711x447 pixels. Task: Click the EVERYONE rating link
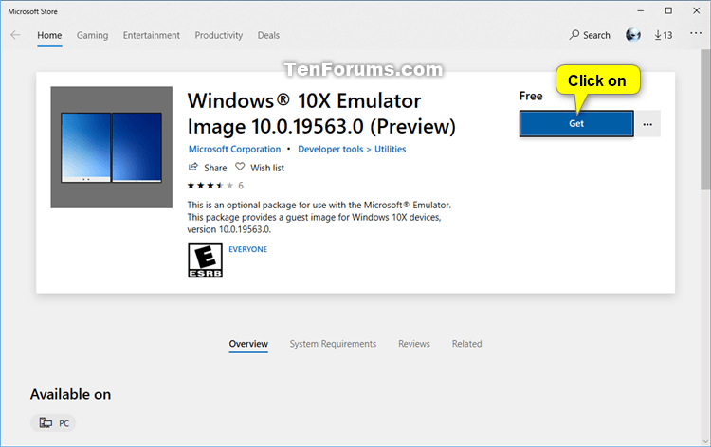pyautogui.click(x=248, y=249)
